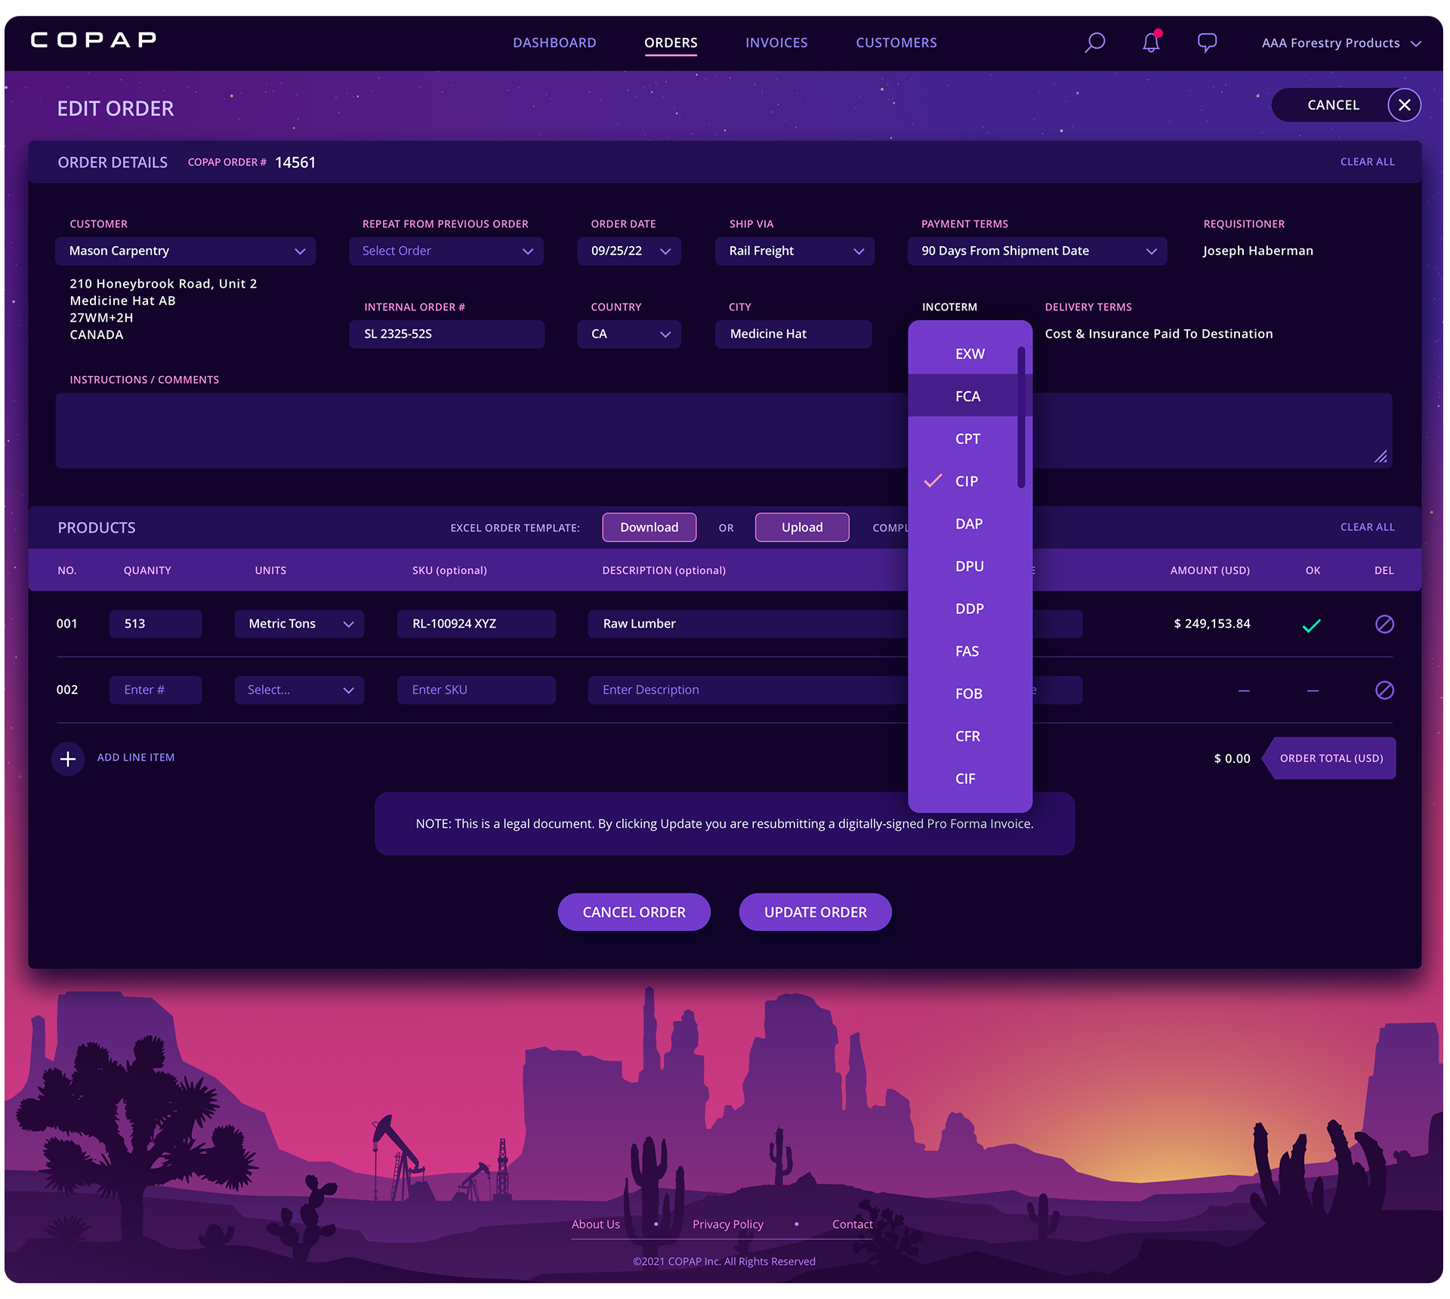Delete line 001 using the circle-slash icon
The height and width of the screenshot is (1299, 1450).
1384,624
